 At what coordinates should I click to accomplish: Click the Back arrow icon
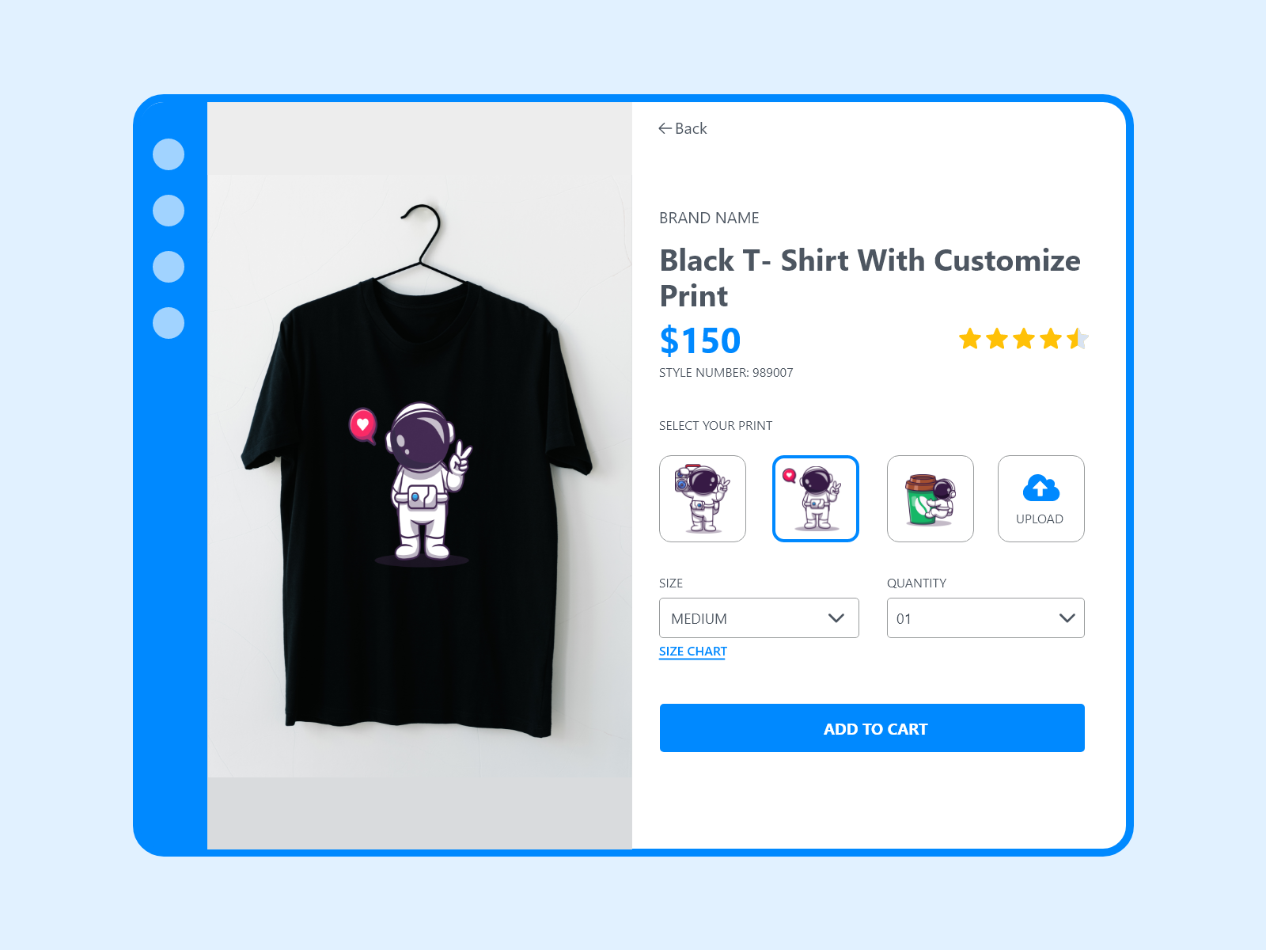point(665,128)
